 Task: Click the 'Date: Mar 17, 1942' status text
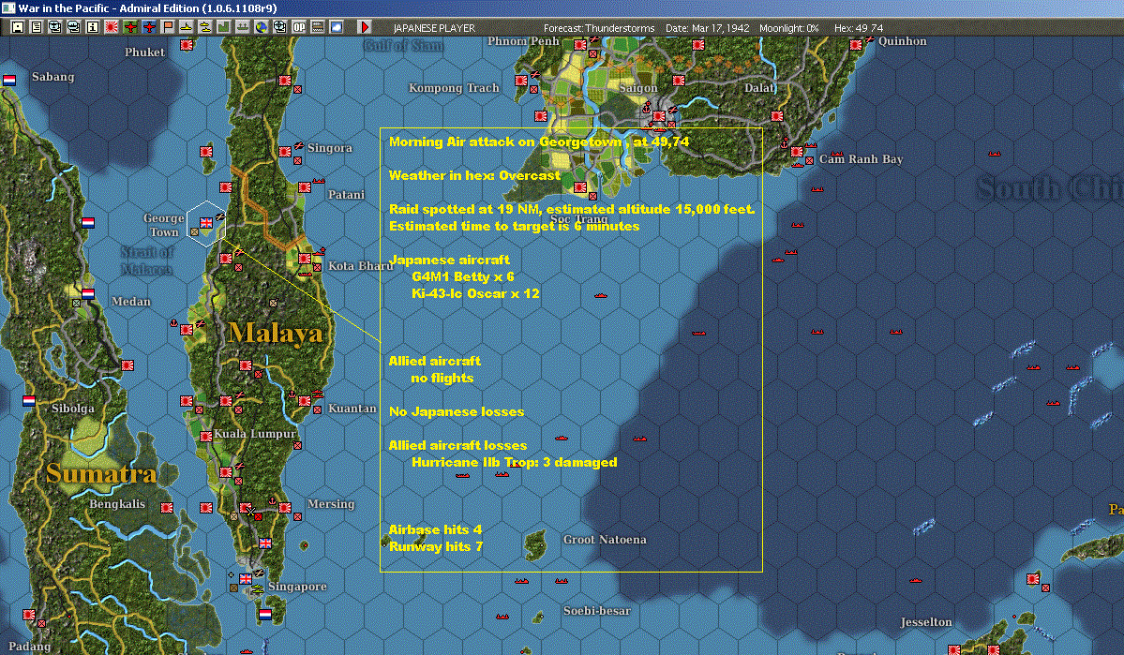pyautogui.click(x=707, y=28)
